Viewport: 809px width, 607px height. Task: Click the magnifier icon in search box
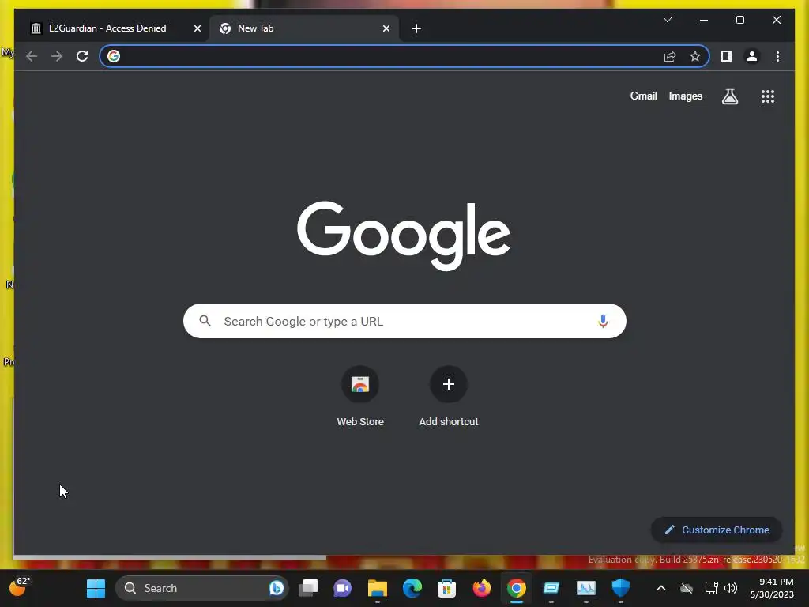205,321
